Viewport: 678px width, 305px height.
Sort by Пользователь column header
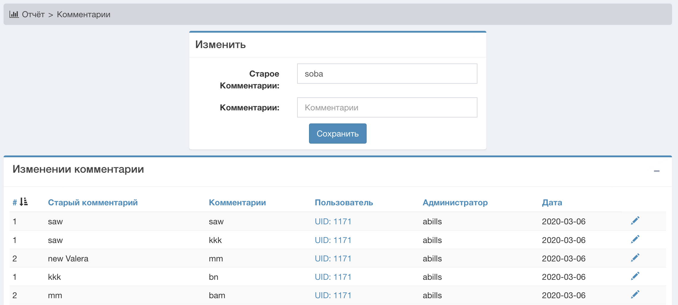pyautogui.click(x=344, y=202)
